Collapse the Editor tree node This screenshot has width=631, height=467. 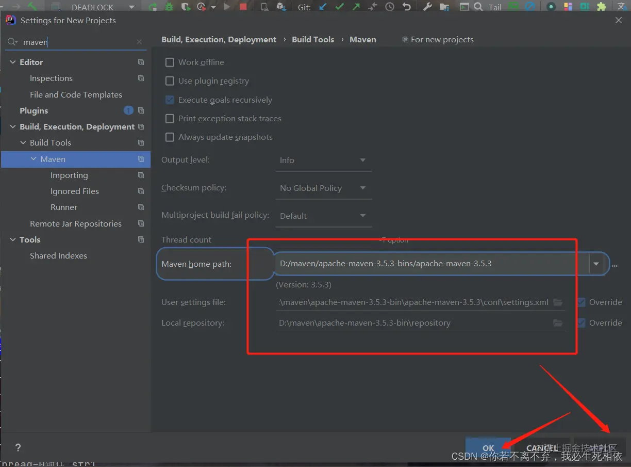(x=13, y=62)
